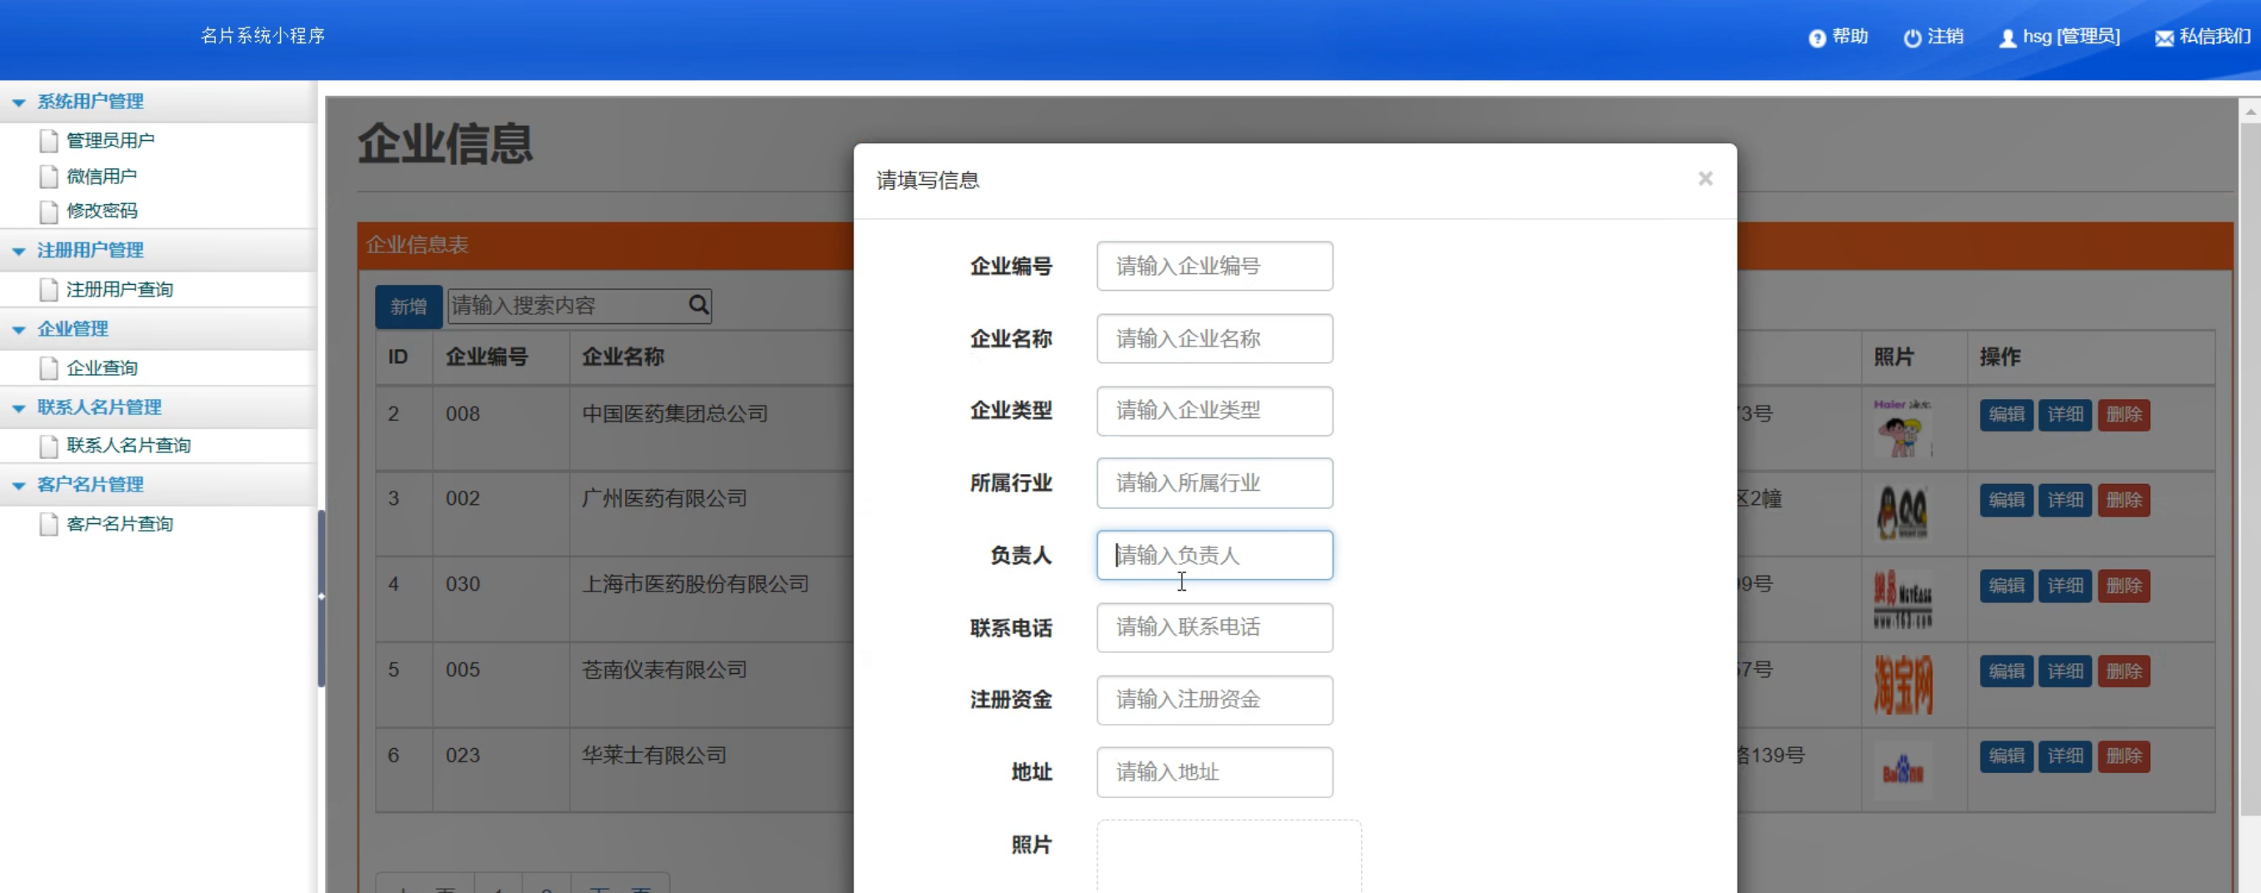Click the page icon beside 注册用户查询
The width and height of the screenshot is (2261, 893).
(x=49, y=290)
